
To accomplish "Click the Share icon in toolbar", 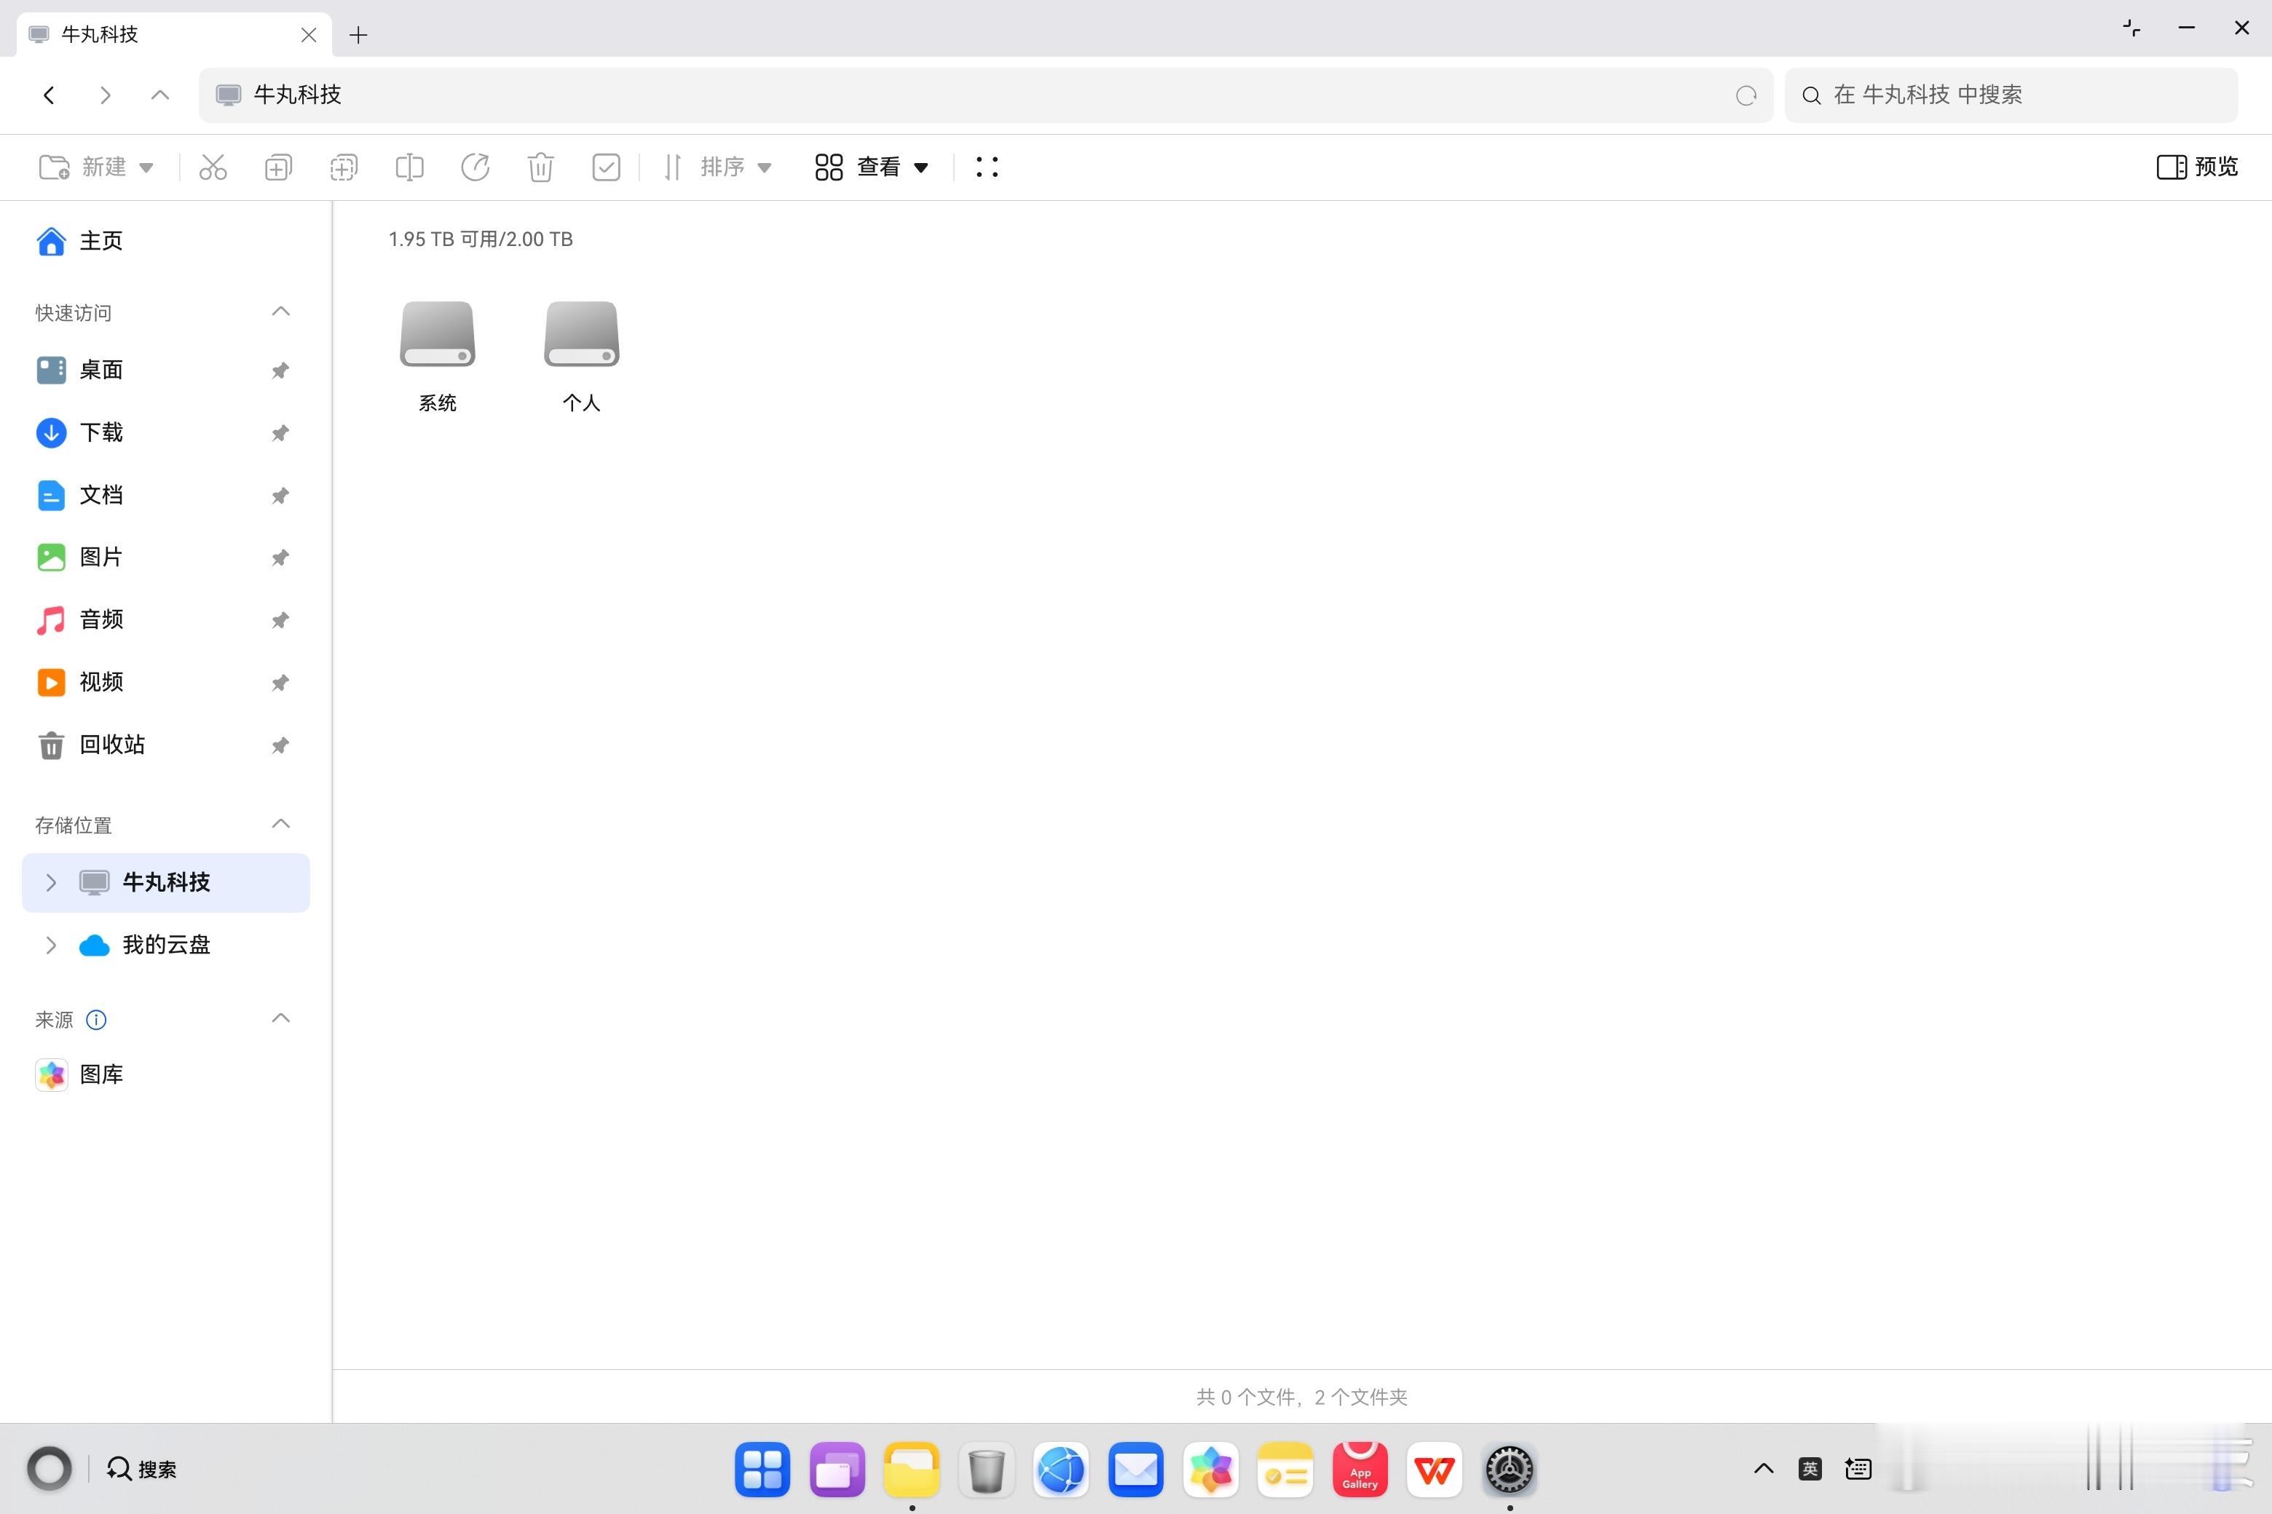I will [476, 167].
